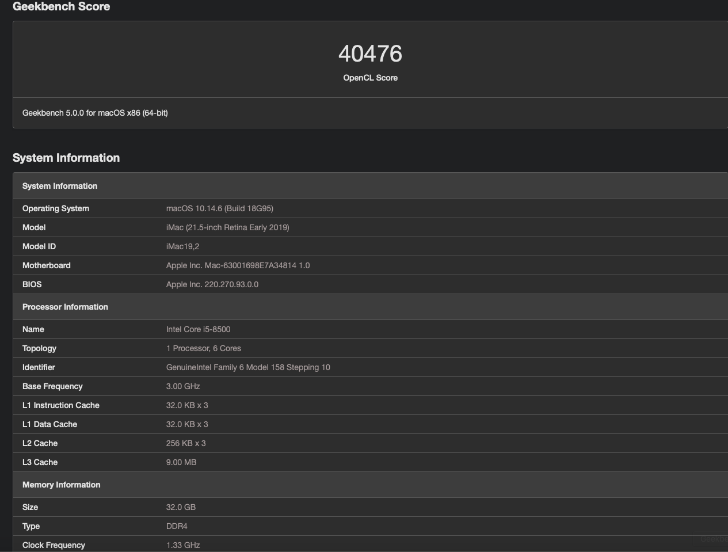Screen dimensions: 728x552
Task: Click the 'Operating System' label
Action: click(x=56, y=208)
